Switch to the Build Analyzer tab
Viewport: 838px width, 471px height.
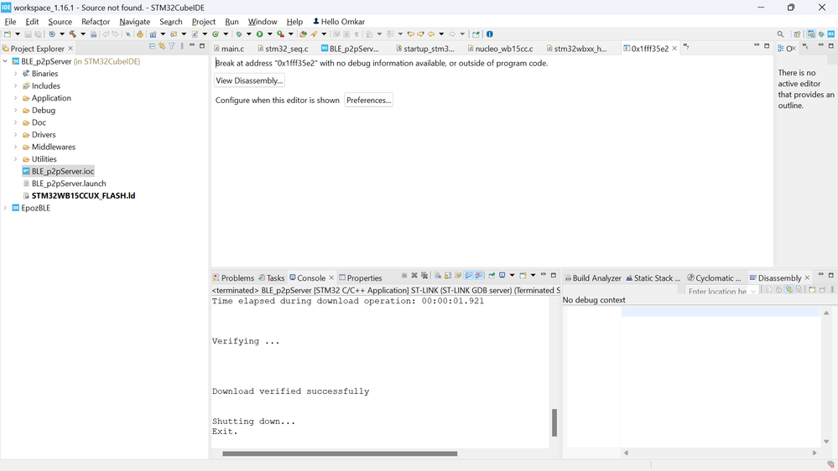click(x=593, y=277)
